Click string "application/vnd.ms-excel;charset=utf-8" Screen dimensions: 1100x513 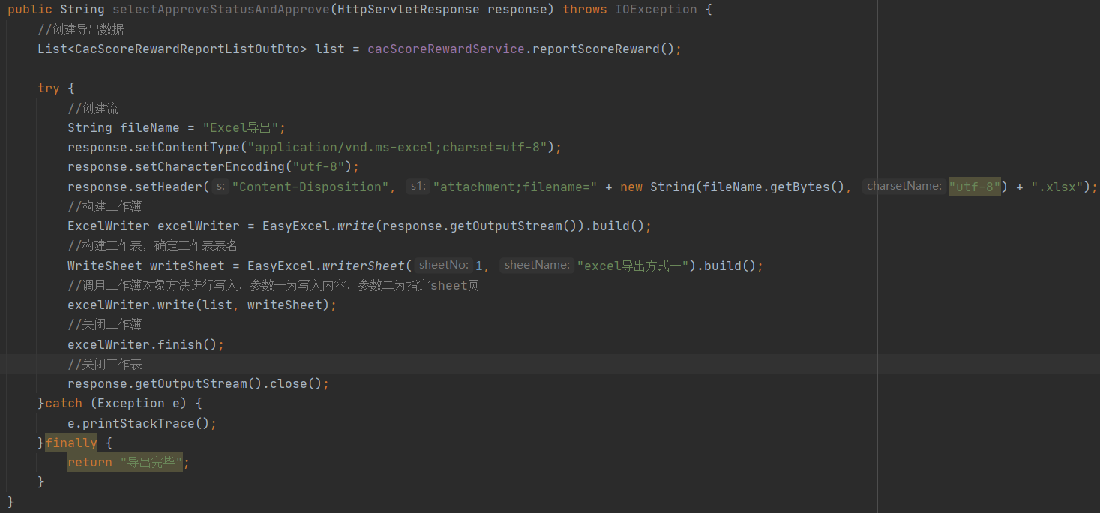[x=401, y=147]
